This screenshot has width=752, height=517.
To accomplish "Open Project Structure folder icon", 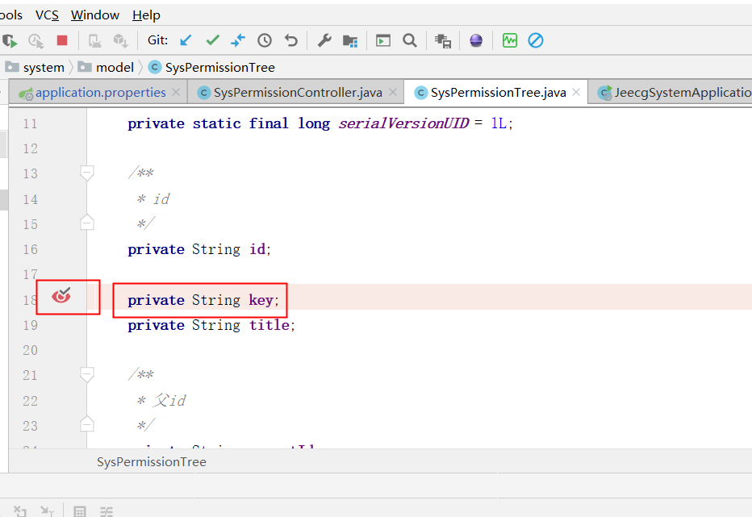I will (350, 41).
